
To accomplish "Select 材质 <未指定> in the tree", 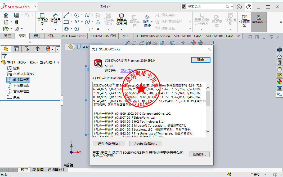I will [21, 74].
